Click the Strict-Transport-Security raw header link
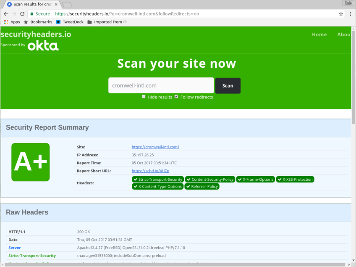Image resolution: width=356 pixels, height=267 pixels. 32,256
